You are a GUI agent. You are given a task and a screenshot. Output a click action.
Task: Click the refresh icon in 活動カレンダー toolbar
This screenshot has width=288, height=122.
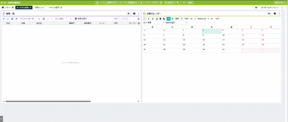(x=152, y=19)
